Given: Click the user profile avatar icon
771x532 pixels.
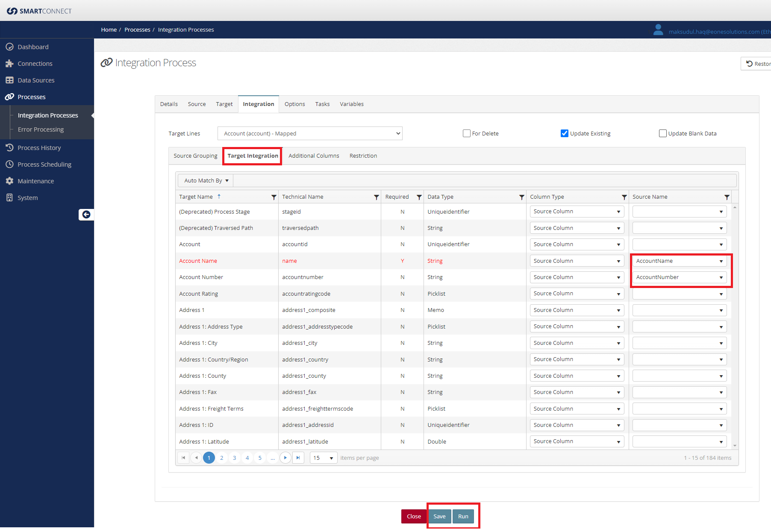Looking at the screenshot, I should (658, 30).
